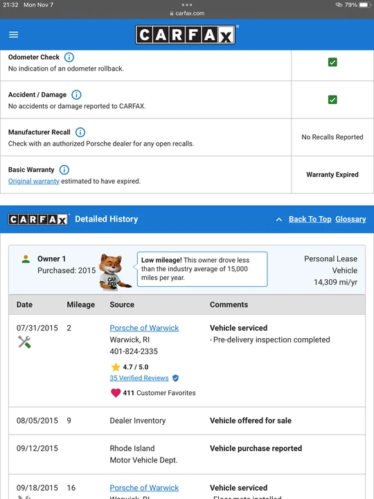Click the Accident / Damage green checkbox
Image resolution: width=374 pixels, height=499 pixels.
332,100
